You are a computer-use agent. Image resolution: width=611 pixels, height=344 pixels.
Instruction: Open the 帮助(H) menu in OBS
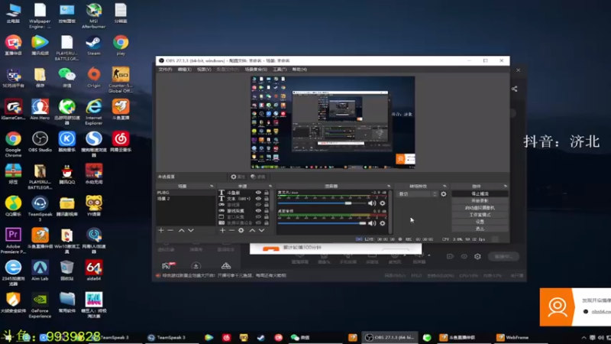click(x=299, y=70)
